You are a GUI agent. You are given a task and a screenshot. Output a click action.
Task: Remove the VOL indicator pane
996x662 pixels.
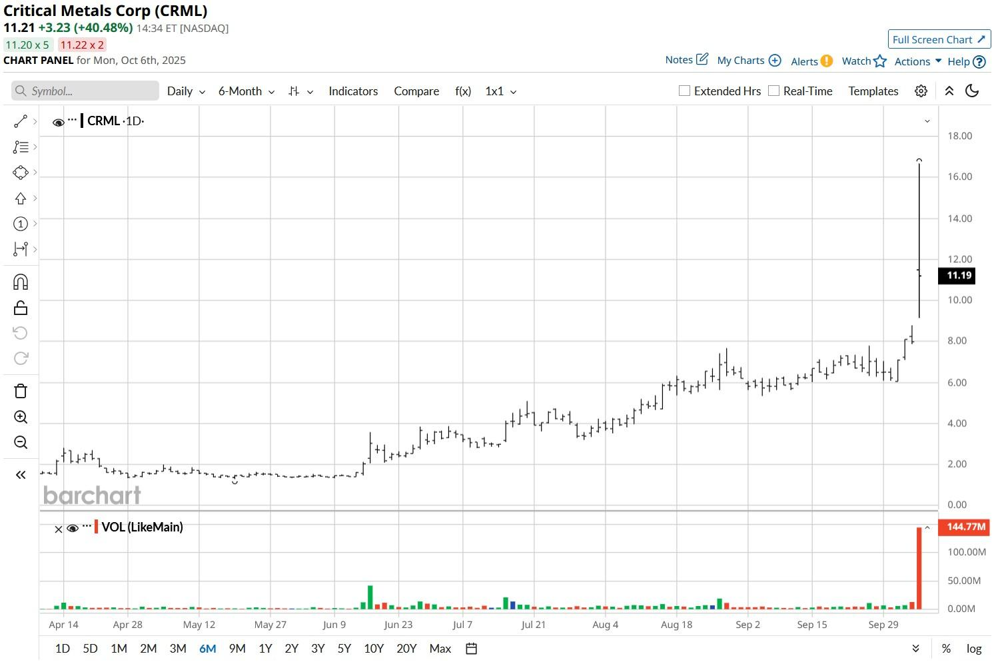point(58,529)
